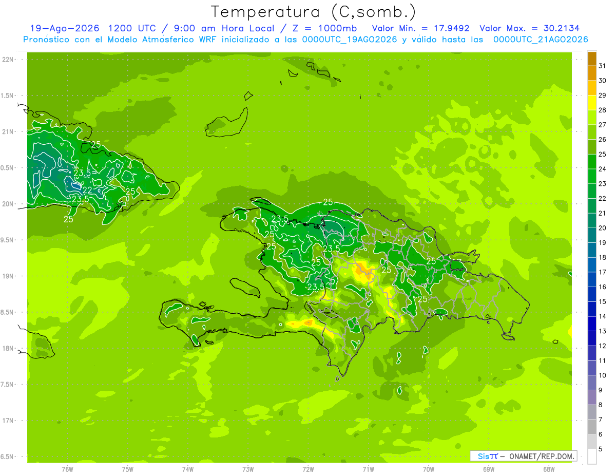Image resolution: width=616 pixels, height=476 pixels.
Task: Click the legend number '20'
Action: (602, 228)
